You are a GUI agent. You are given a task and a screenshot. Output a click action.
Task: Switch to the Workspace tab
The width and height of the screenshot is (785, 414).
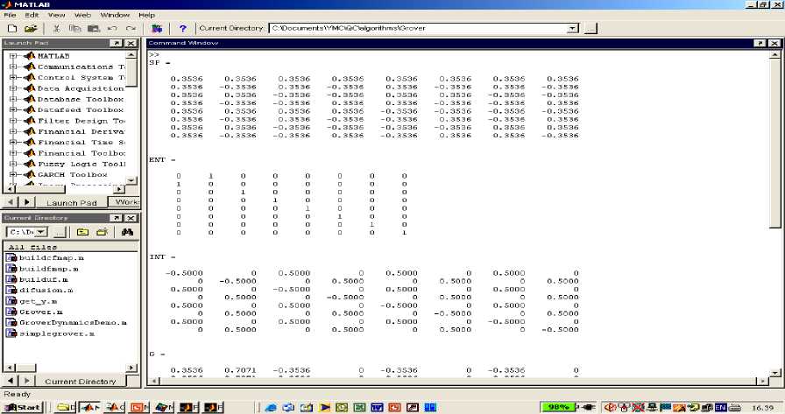pos(125,202)
